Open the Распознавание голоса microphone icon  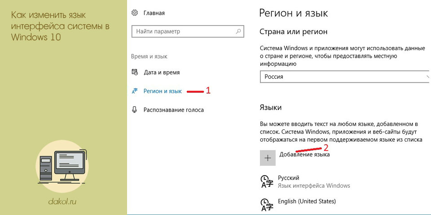(134, 110)
